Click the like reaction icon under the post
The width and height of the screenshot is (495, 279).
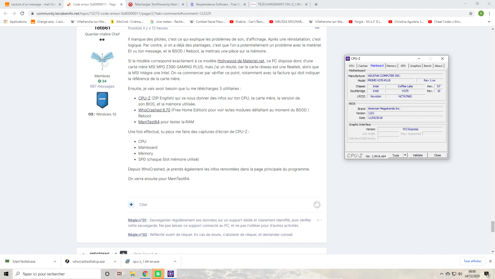(x=317, y=205)
